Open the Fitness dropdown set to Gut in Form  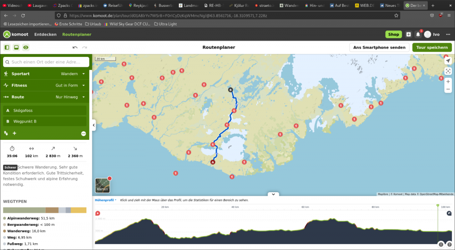click(x=70, y=85)
